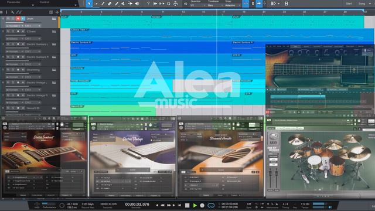Toggle the highlighted Autoscroll arrow button
This screenshot has width=375, height=211.
coord(259,4)
